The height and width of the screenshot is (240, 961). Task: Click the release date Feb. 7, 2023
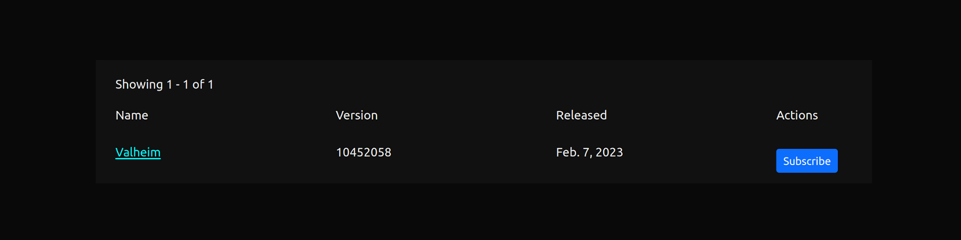click(x=589, y=152)
